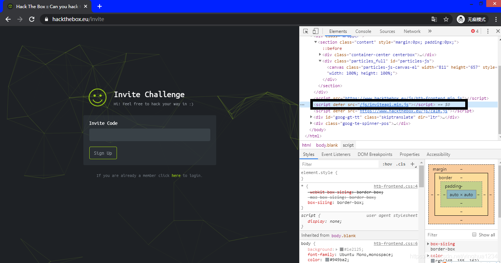Expand the computed color property
The image size is (501, 263).
point(428,256)
